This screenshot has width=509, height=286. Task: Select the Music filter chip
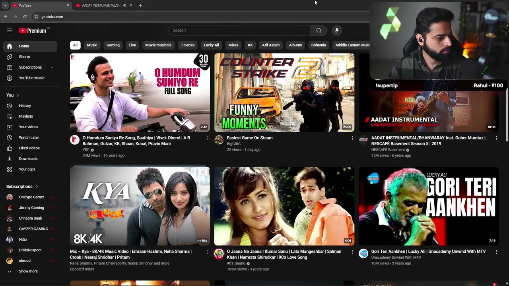click(x=92, y=45)
